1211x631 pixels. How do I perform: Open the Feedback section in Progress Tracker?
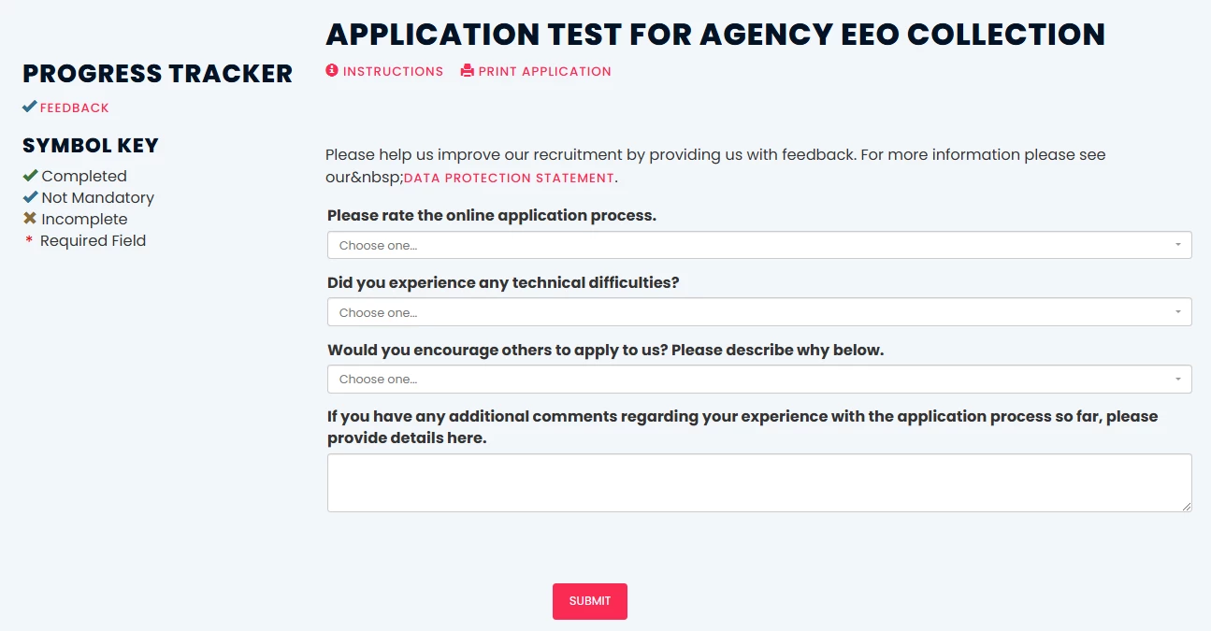click(x=75, y=108)
